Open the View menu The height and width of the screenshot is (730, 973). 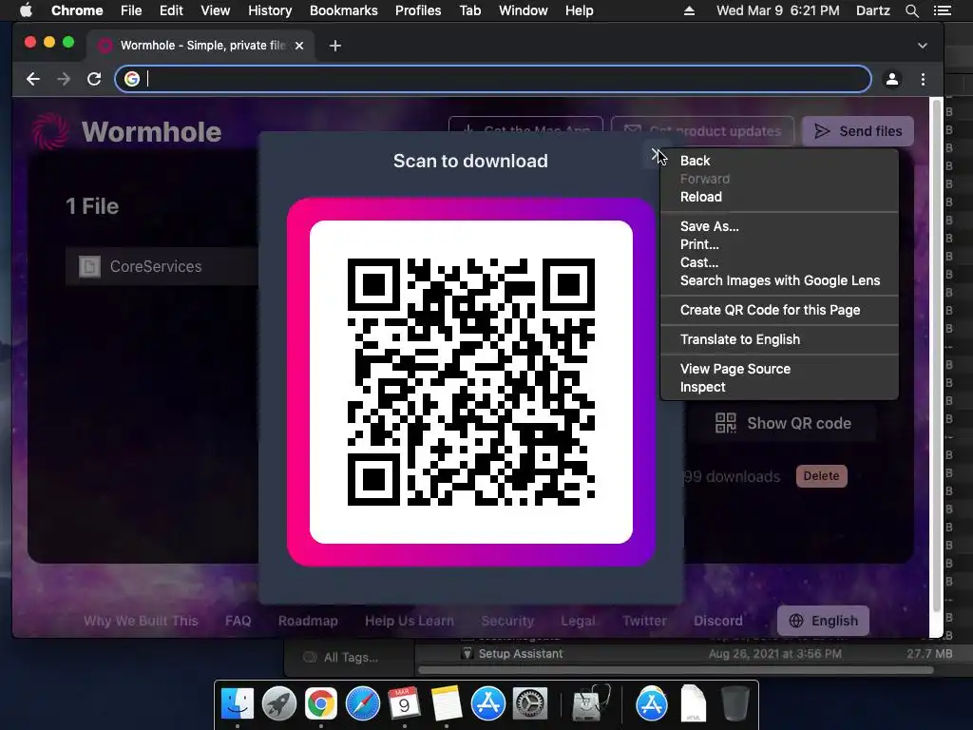tap(216, 10)
